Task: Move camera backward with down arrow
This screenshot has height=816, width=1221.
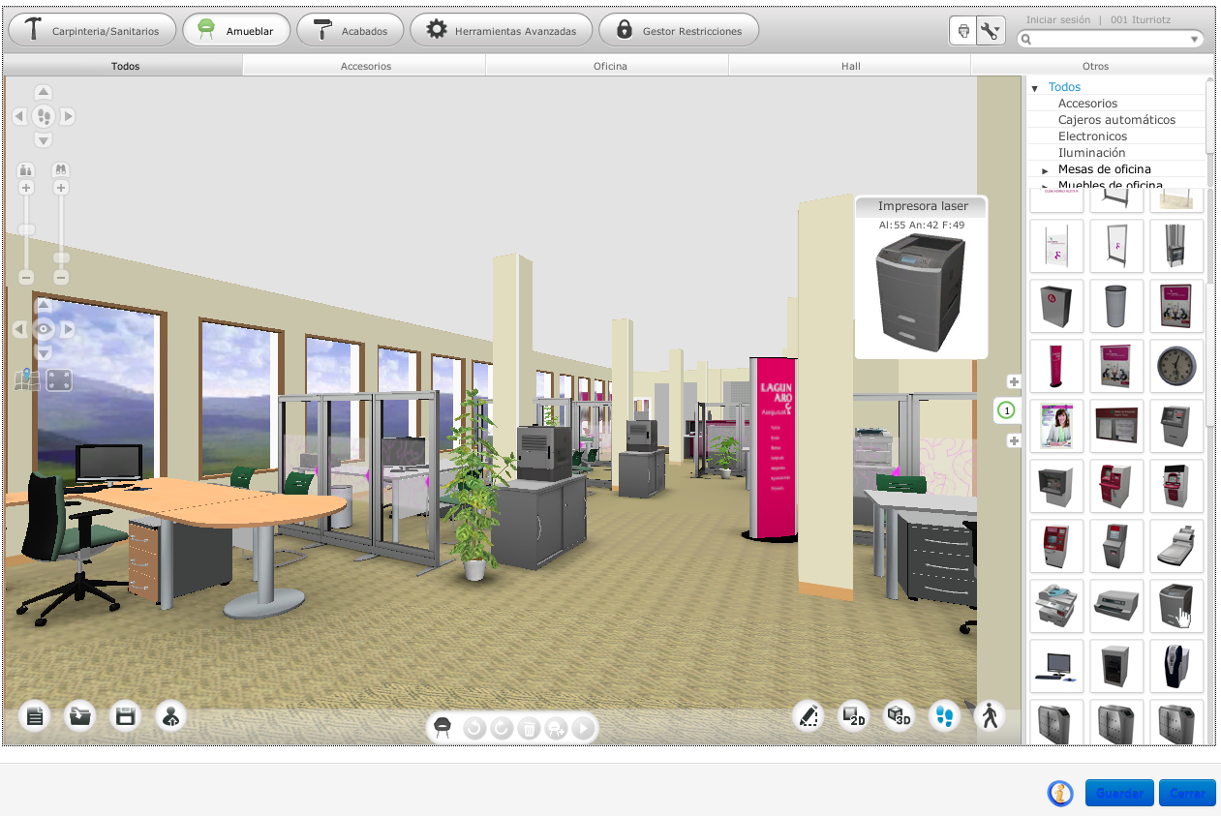Action: point(44,140)
